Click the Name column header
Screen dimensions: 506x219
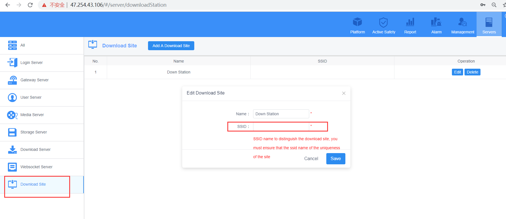pyautogui.click(x=179, y=61)
